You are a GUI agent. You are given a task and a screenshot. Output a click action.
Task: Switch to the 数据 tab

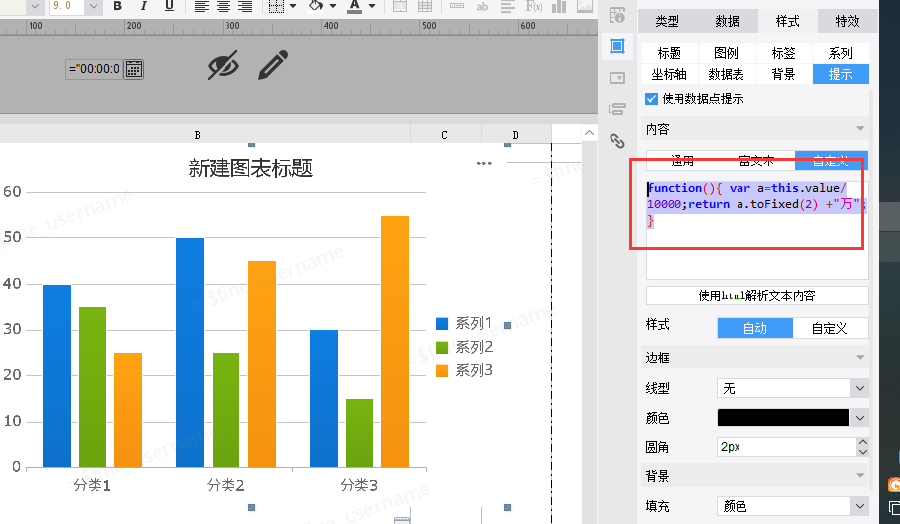(728, 22)
